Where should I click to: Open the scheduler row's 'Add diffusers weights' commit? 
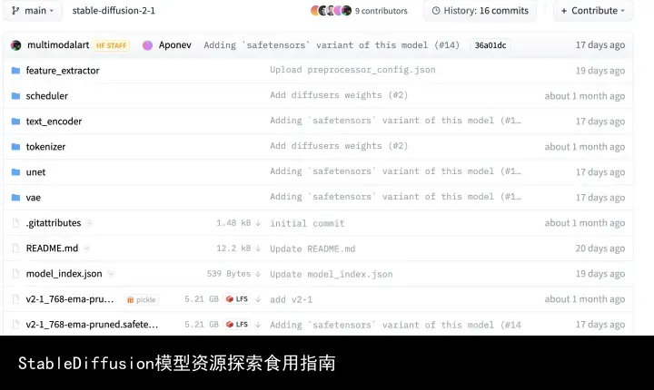339,95
